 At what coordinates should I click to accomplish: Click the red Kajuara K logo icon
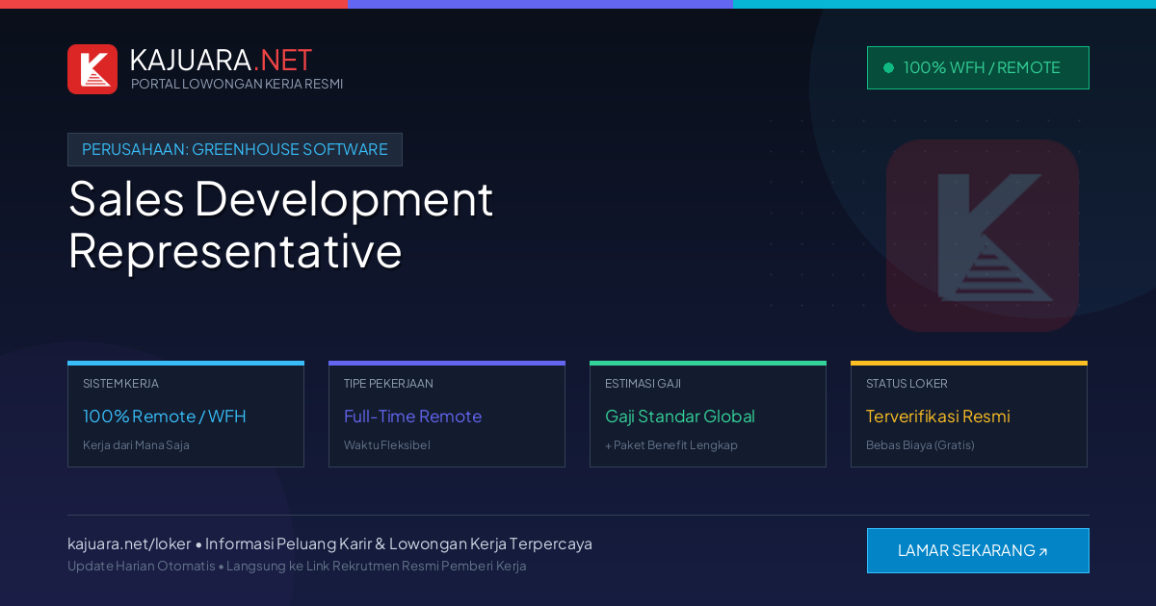[x=92, y=69]
